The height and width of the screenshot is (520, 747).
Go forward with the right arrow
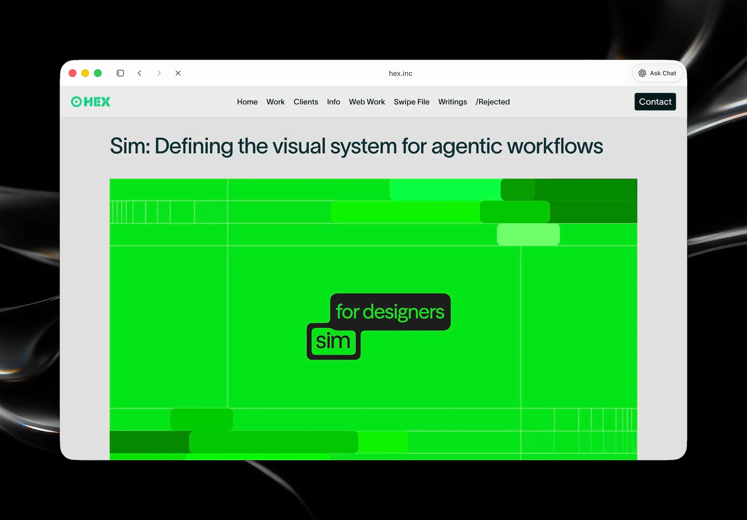pyautogui.click(x=159, y=73)
